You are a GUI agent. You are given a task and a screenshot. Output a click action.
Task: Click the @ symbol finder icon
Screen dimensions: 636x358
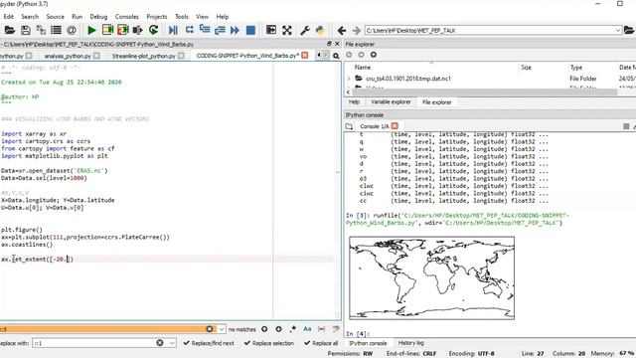click(72, 30)
